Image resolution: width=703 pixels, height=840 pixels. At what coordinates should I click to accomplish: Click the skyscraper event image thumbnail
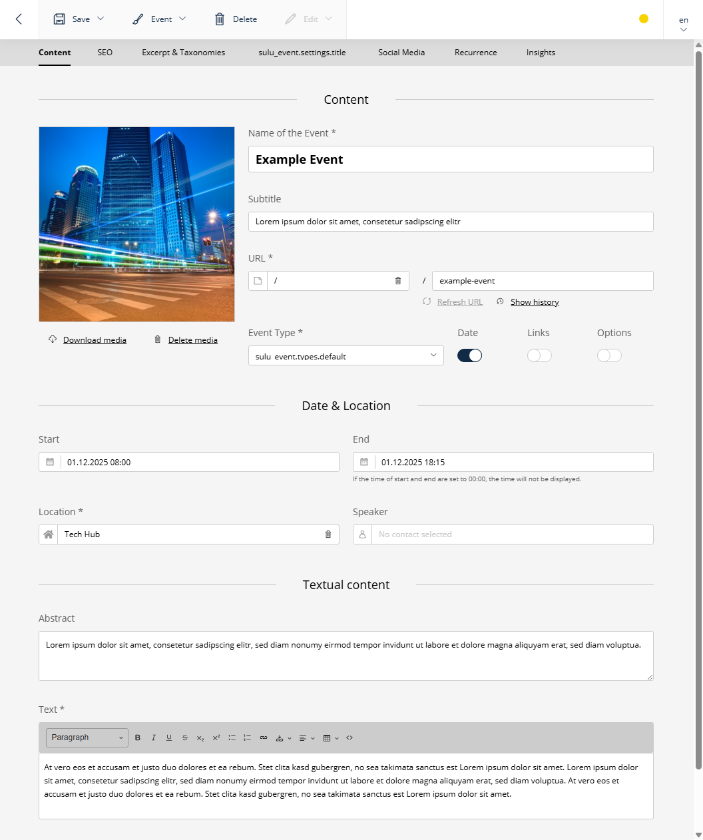click(x=137, y=224)
